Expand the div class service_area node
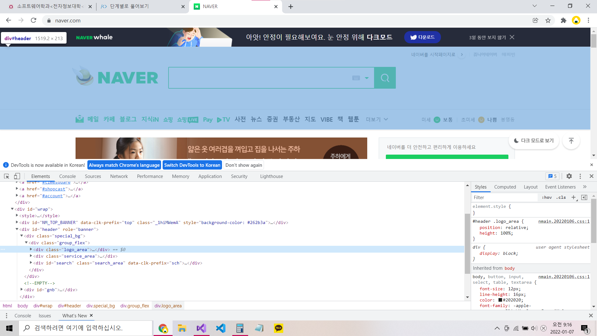 (31, 256)
